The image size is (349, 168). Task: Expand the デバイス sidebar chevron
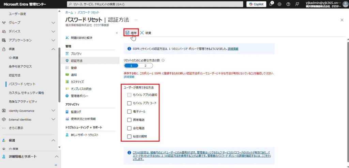[x=53, y=31]
